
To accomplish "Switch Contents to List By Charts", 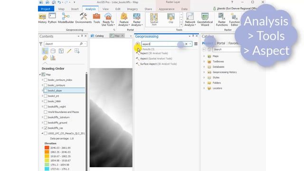I will [53, 58].
